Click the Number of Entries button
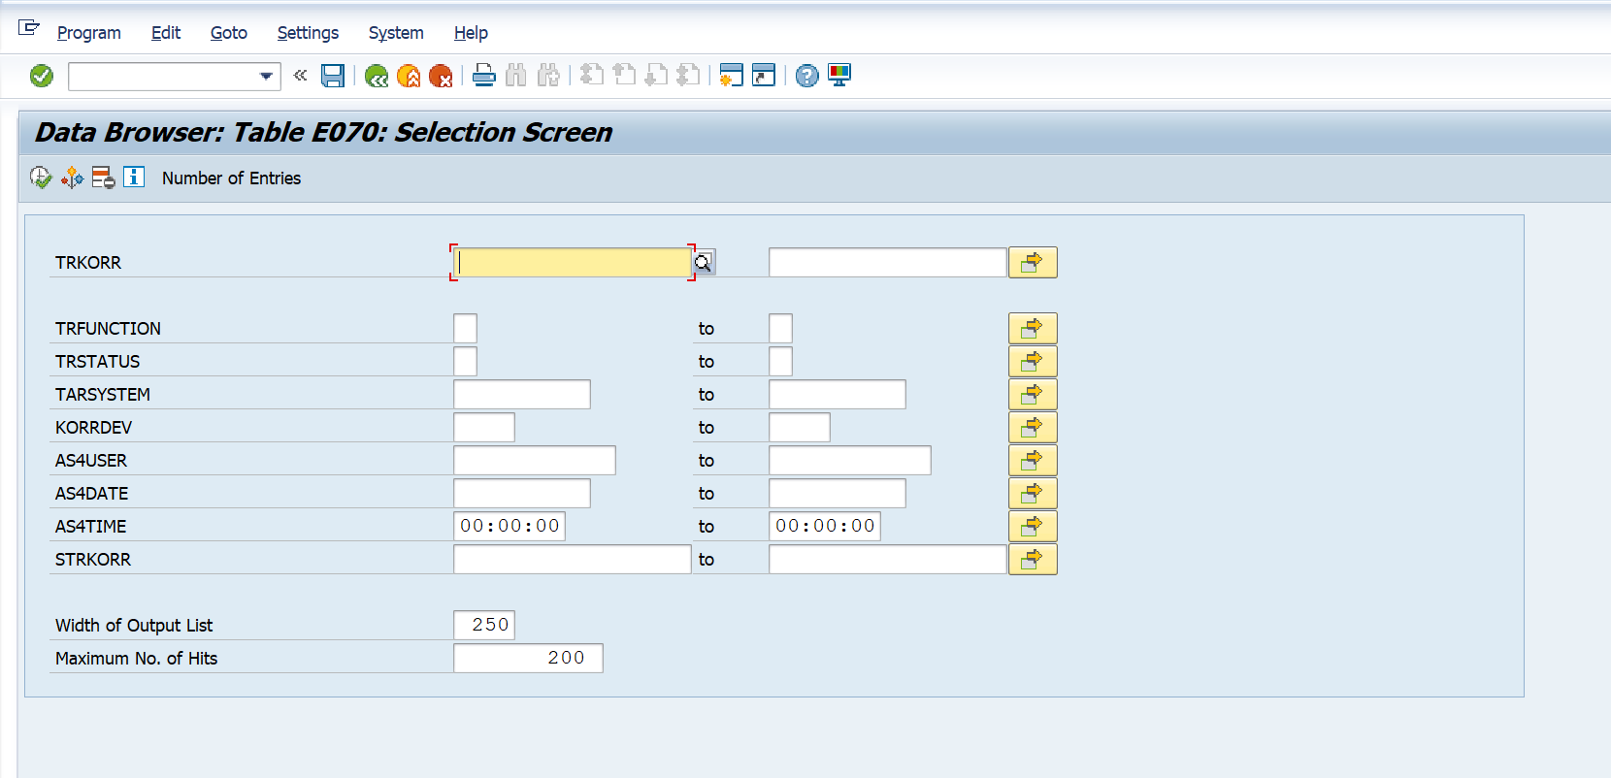This screenshot has width=1611, height=778. tap(231, 178)
